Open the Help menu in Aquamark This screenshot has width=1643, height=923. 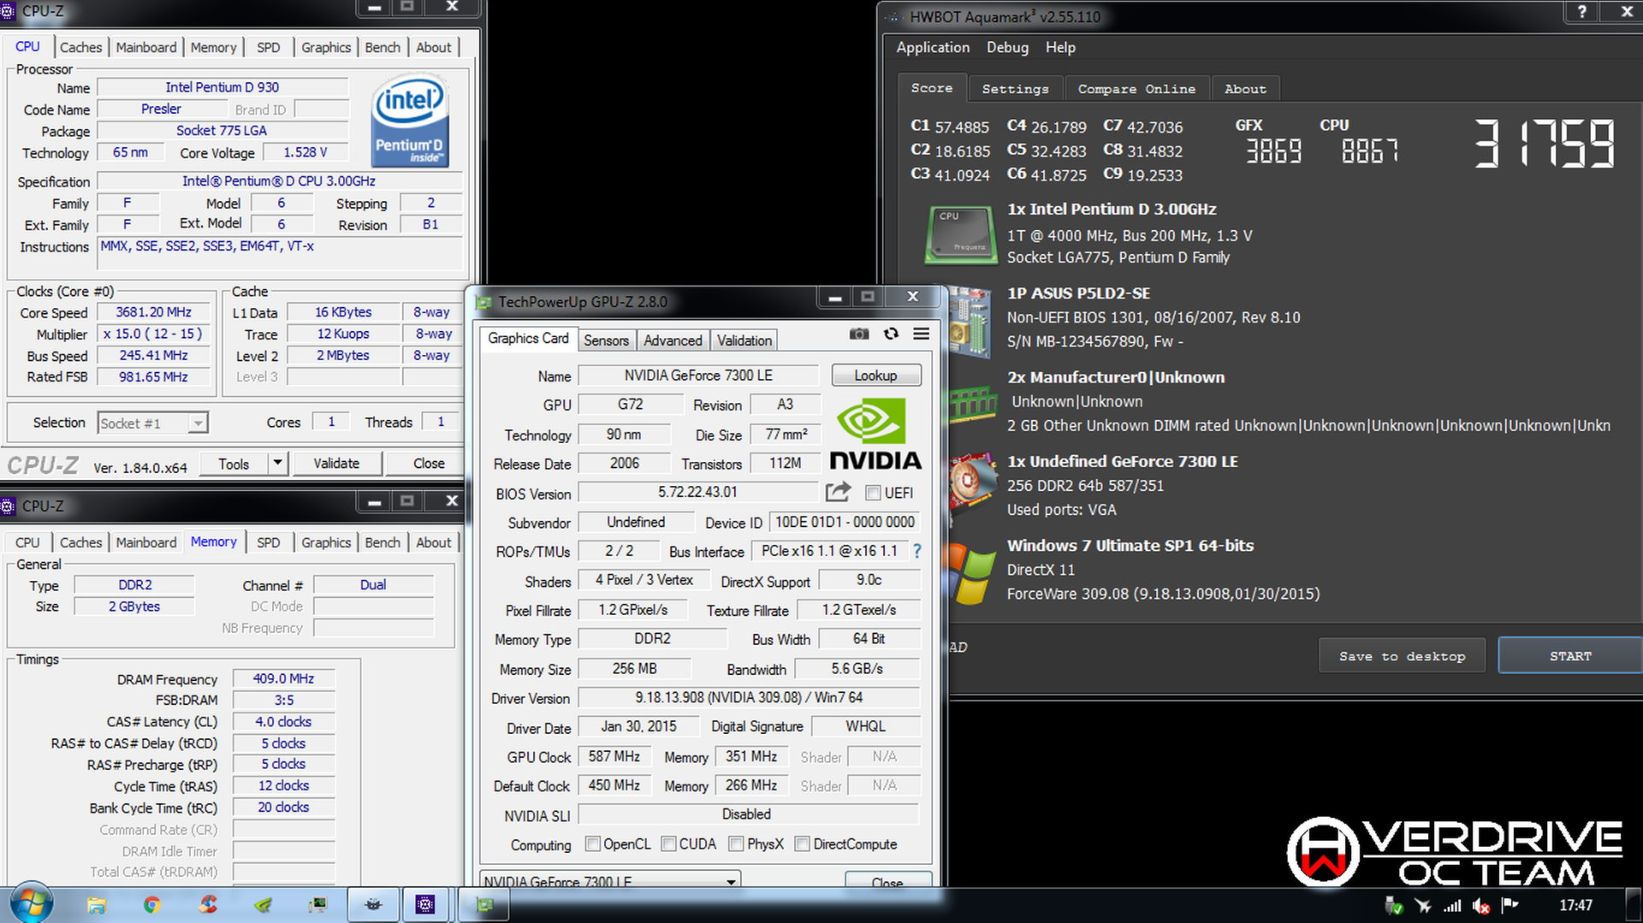pyautogui.click(x=1060, y=47)
